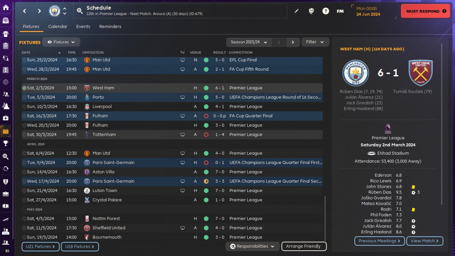Image resolution: width=455 pixels, height=256 pixels.
Task: Open the Squad shirt icon
Action: pos(6,34)
